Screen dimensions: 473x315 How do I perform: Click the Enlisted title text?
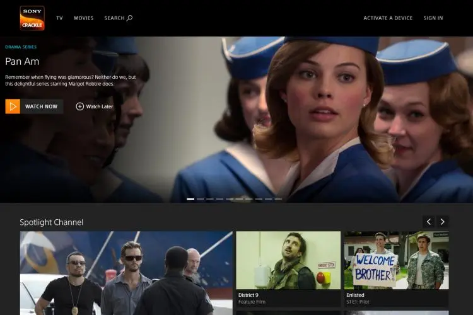pyautogui.click(x=355, y=295)
